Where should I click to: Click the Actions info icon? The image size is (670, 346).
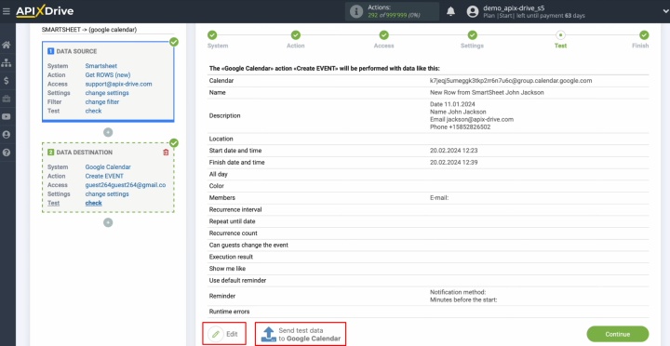(355, 11)
